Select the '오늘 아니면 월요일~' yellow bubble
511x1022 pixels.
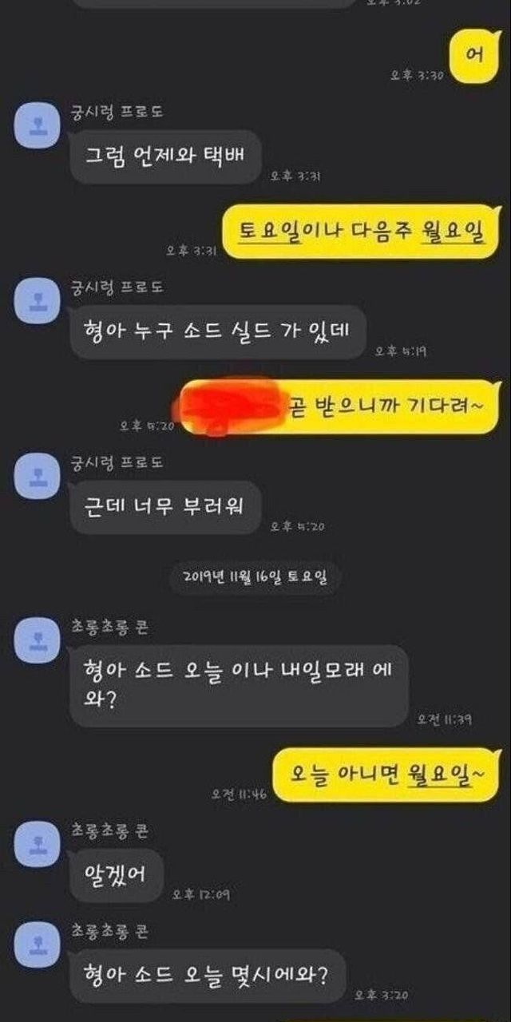tap(386, 775)
